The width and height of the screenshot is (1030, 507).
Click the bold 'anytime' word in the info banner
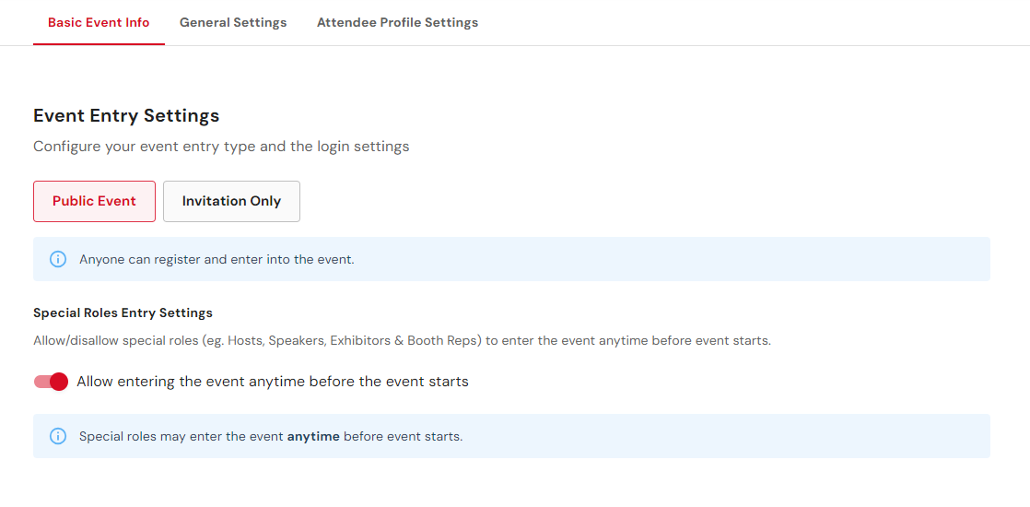point(313,436)
